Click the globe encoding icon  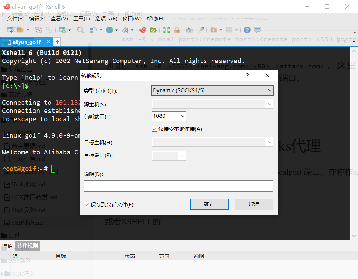[109, 30]
